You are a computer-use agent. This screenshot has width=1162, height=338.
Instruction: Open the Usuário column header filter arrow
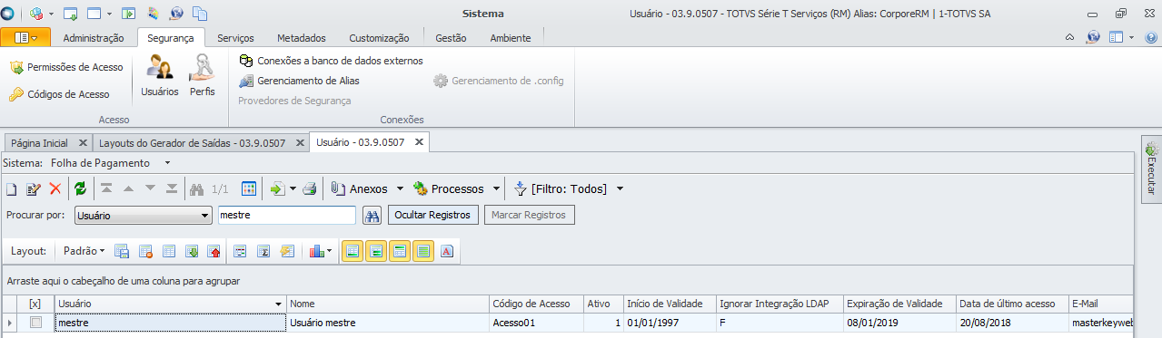(x=278, y=304)
